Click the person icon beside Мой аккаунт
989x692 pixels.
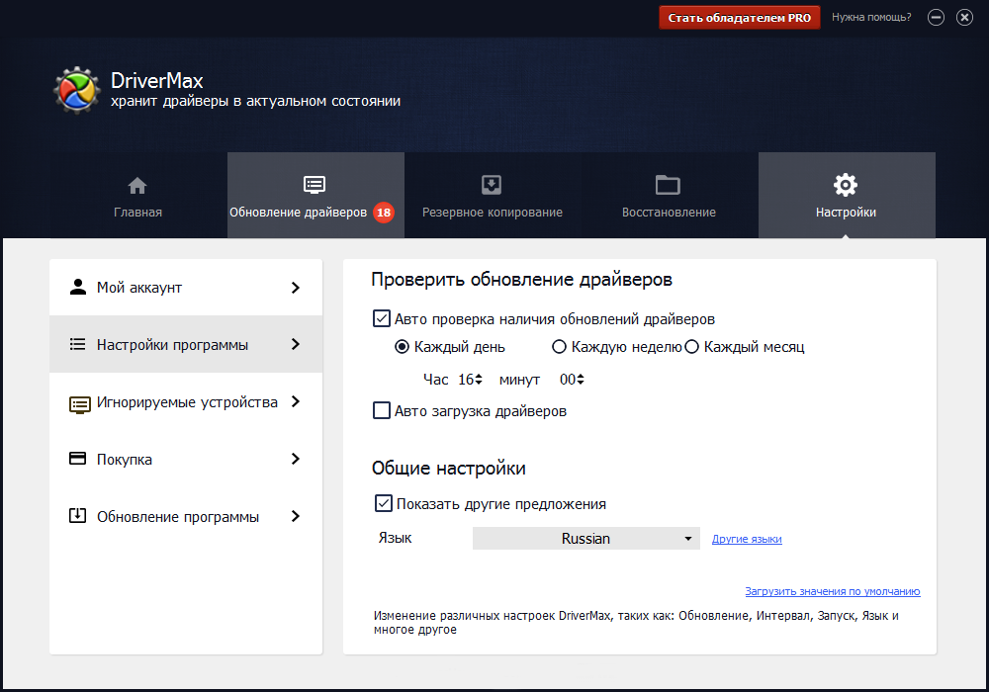(77, 287)
